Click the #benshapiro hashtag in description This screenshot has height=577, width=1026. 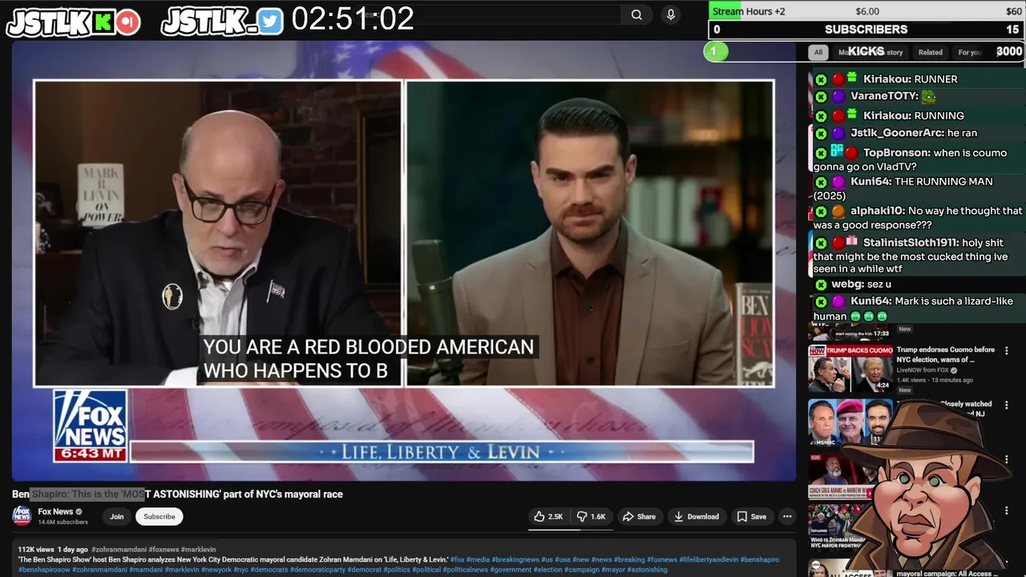click(x=759, y=559)
